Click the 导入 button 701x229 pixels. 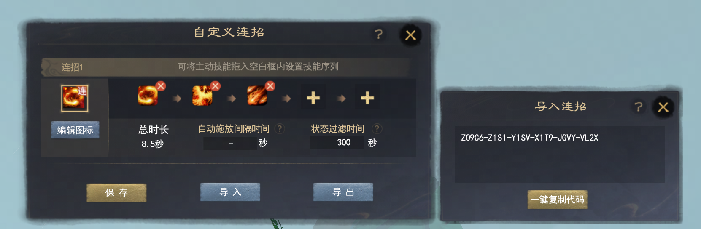tap(230, 192)
